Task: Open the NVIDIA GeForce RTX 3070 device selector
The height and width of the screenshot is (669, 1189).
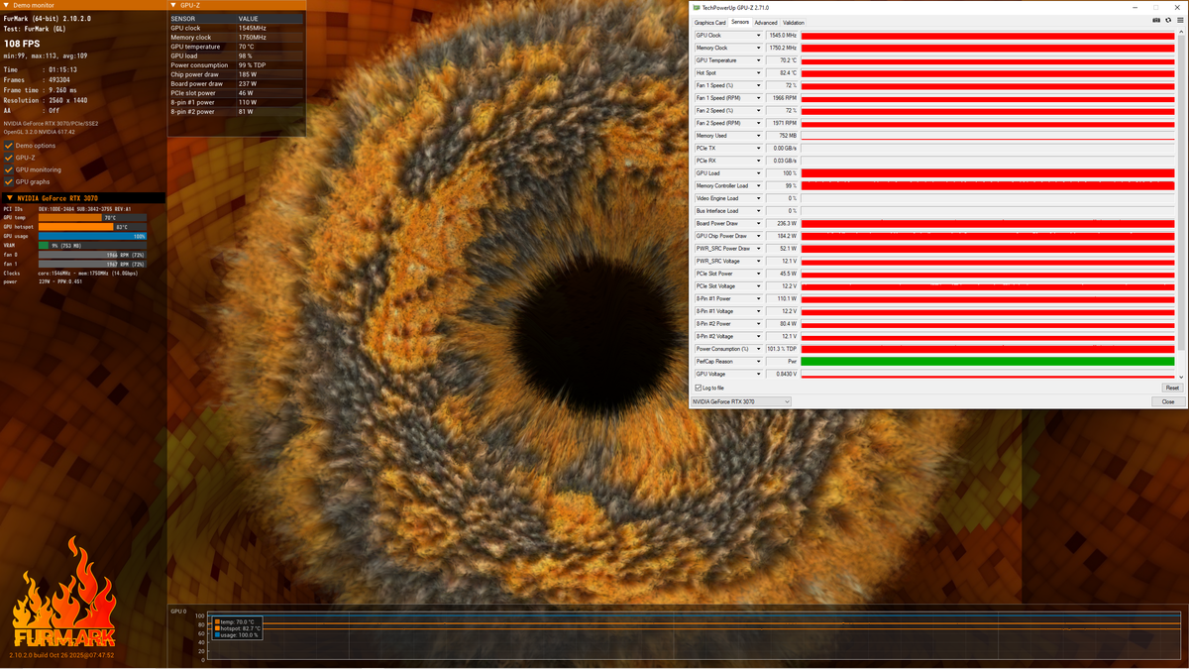Action: coord(740,401)
